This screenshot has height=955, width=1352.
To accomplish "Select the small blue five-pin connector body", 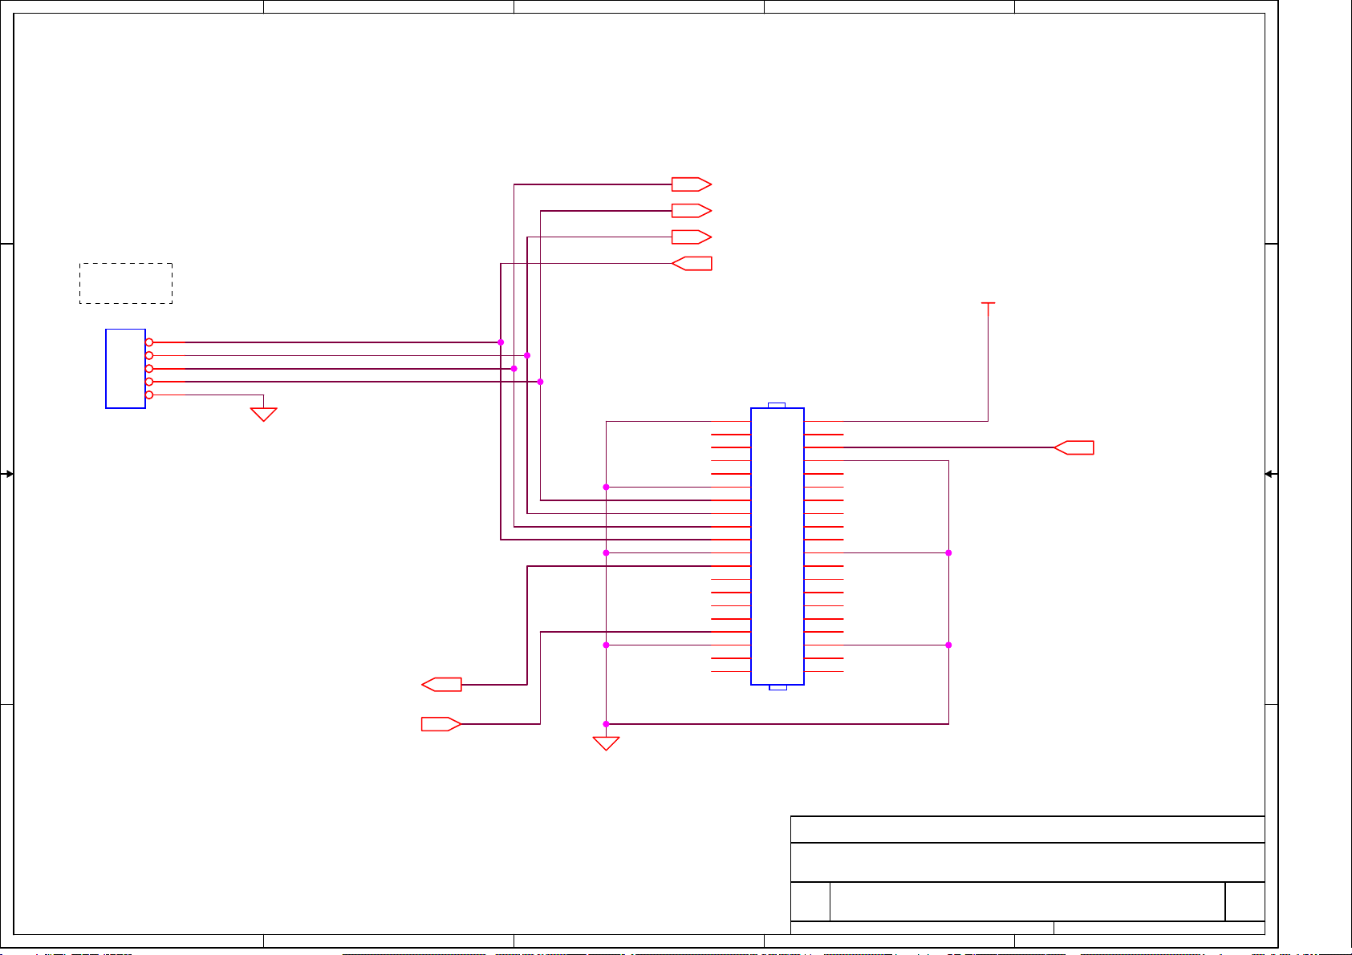I will click(125, 368).
